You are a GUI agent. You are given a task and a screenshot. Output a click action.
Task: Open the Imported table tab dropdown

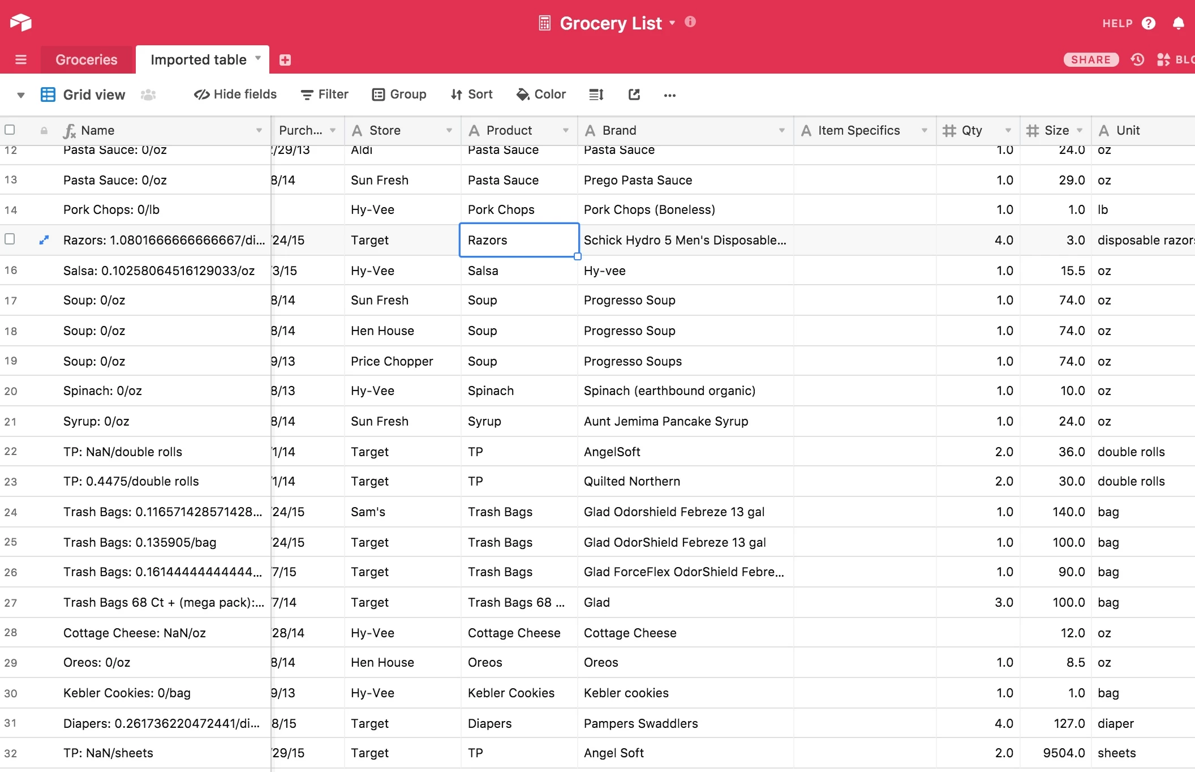(x=258, y=58)
